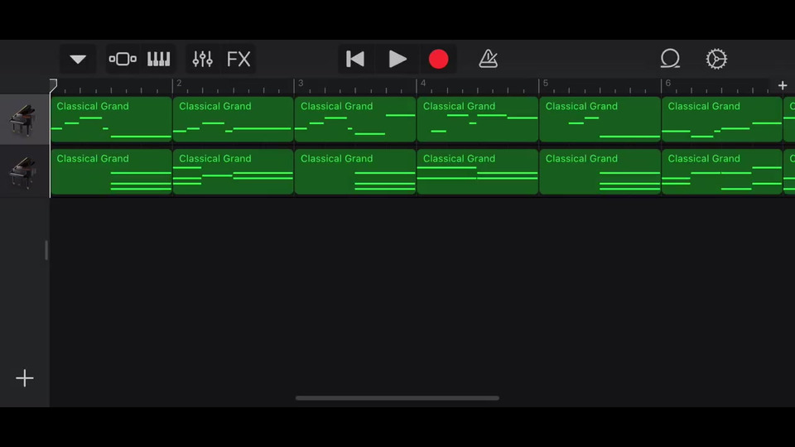Viewport: 795px width, 447px height.
Task: Click bar 2 marker on the ruler
Action: click(x=179, y=83)
